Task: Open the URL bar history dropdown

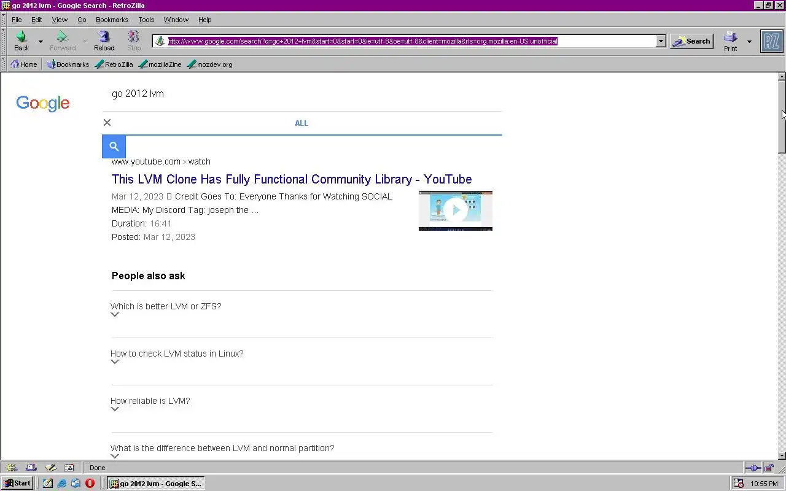Action: (661, 41)
